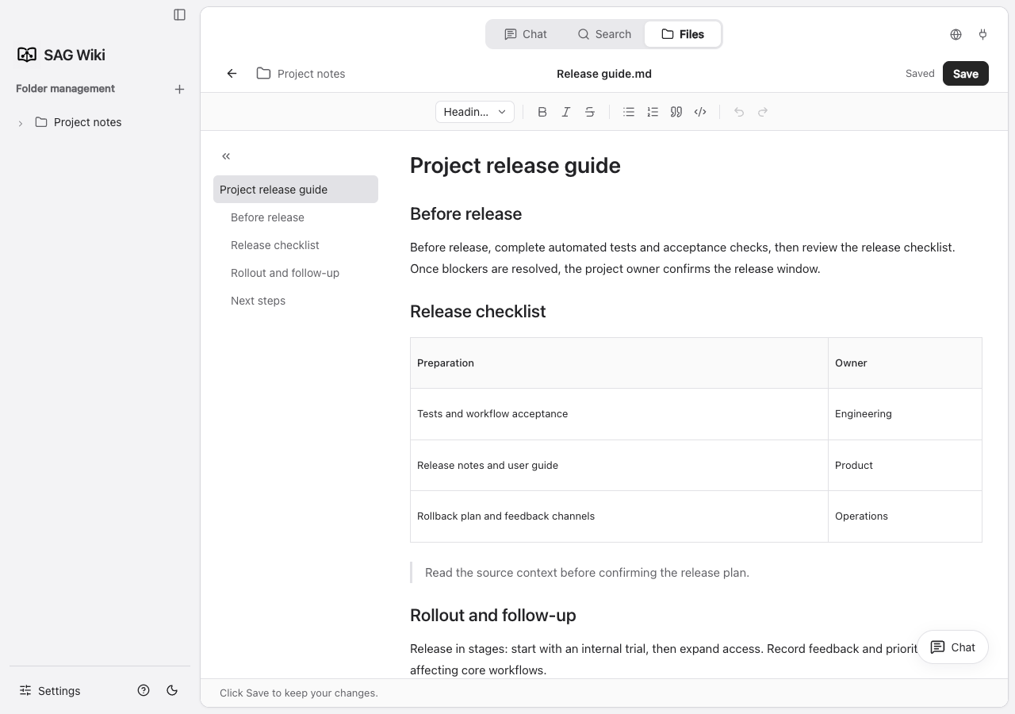Click the Before release document heading
The image size is (1015, 714).
tap(465, 213)
